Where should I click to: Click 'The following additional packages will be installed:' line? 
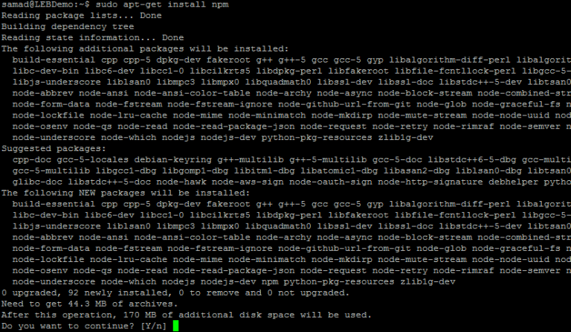[145, 49]
